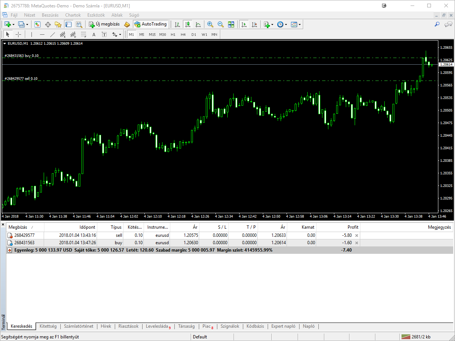Switch chart to bar chart
Image resolution: width=455 pixels, height=341 pixels.
pyautogui.click(x=177, y=24)
